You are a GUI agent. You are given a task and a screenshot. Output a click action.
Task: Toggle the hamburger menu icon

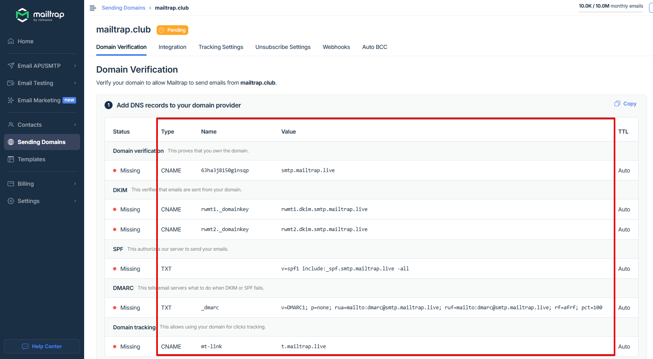pos(93,8)
